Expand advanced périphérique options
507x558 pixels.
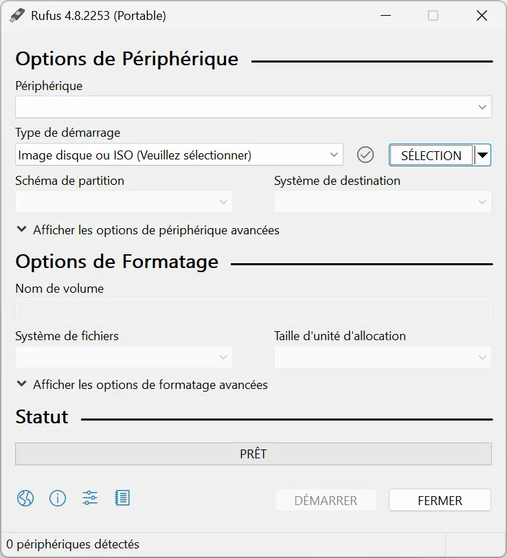pos(148,230)
